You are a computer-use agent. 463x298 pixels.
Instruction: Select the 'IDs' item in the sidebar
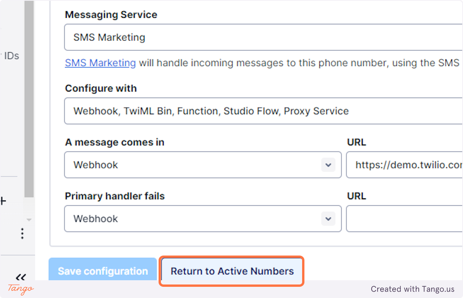[12, 56]
